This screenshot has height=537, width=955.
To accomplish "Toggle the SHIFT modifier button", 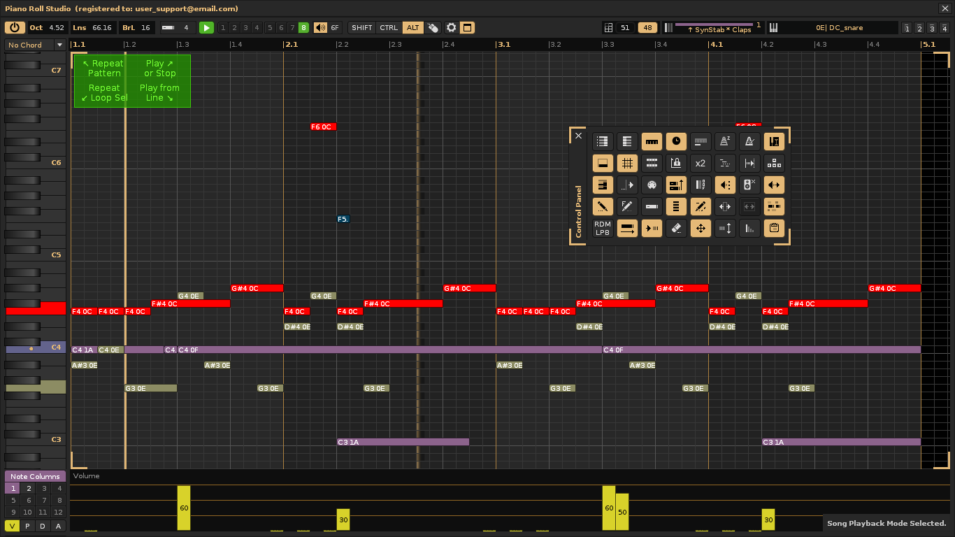I will point(362,28).
